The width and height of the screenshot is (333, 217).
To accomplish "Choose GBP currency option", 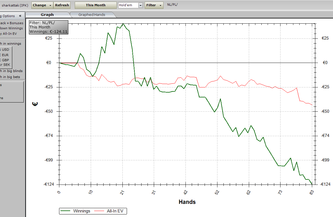I will coord(5,60).
